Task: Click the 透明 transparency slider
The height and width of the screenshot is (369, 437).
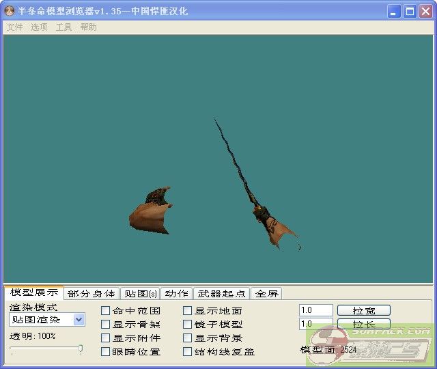Action: click(x=46, y=348)
